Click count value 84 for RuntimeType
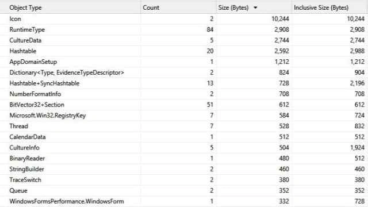The width and height of the screenshot is (368, 207). [x=210, y=29]
